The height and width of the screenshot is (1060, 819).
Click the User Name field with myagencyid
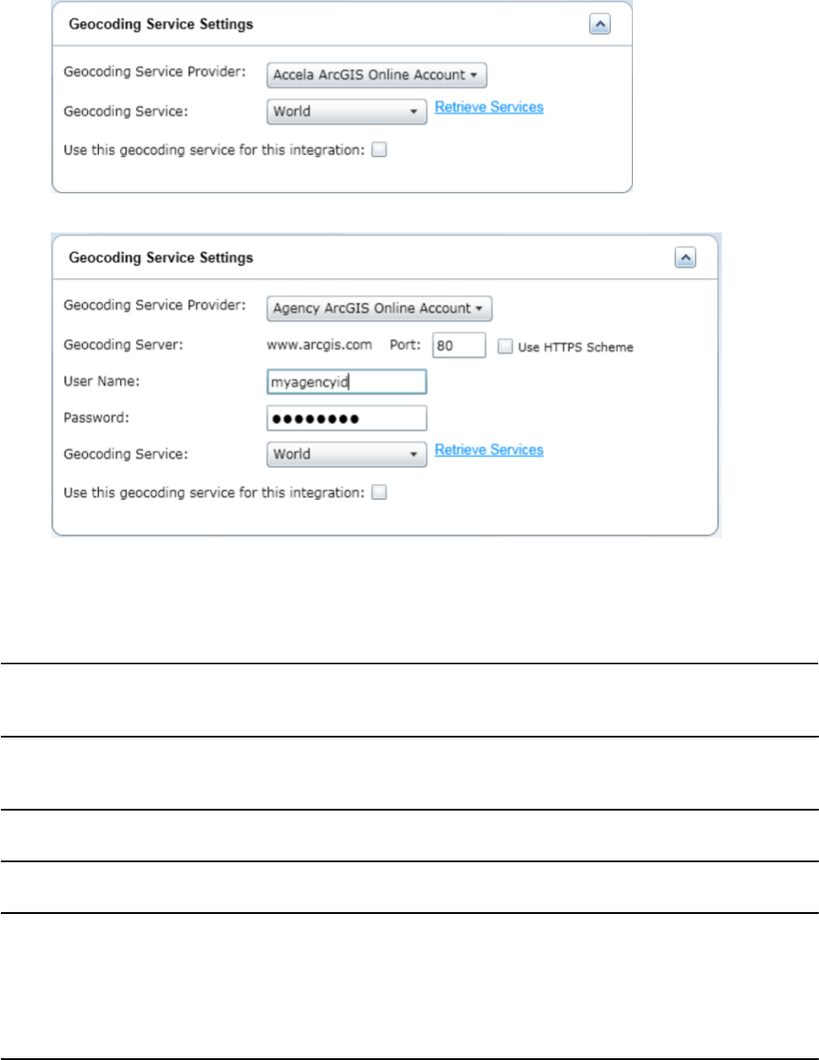pyautogui.click(x=346, y=382)
